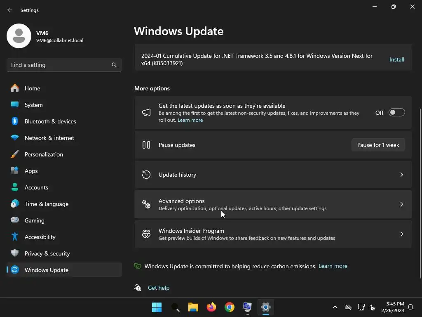Toggle Get the latest updates switch
This screenshot has height=317, width=422.
396,112
